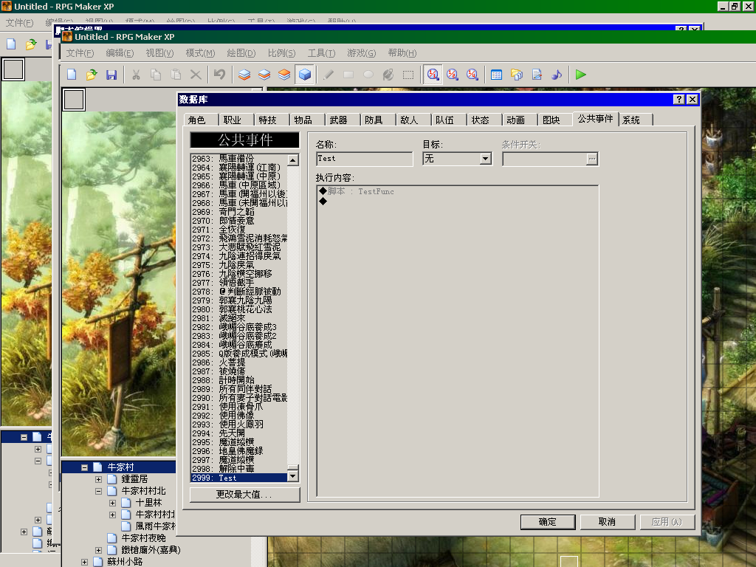Switch to the 图块 tab
756x567 pixels.
pos(551,120)
